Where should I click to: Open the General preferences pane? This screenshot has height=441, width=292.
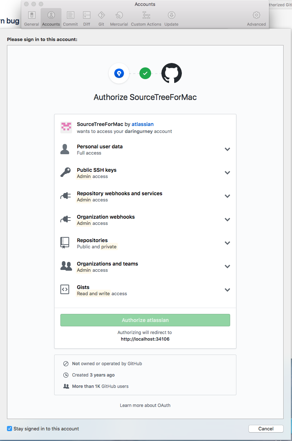tap(31, 18)
